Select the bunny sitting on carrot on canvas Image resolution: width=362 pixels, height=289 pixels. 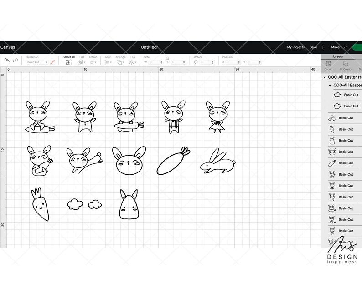pos(40,117)
